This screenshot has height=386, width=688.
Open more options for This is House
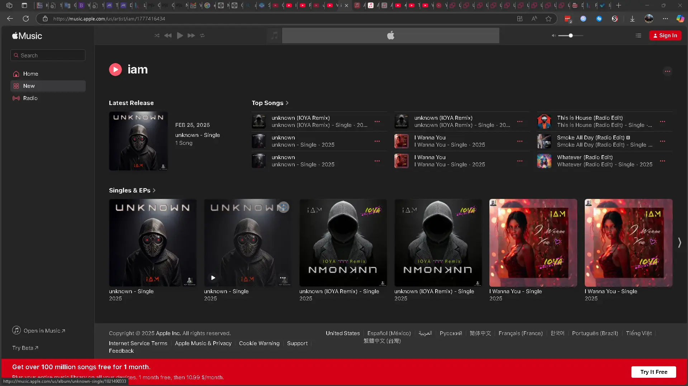(x=662, y=121)
